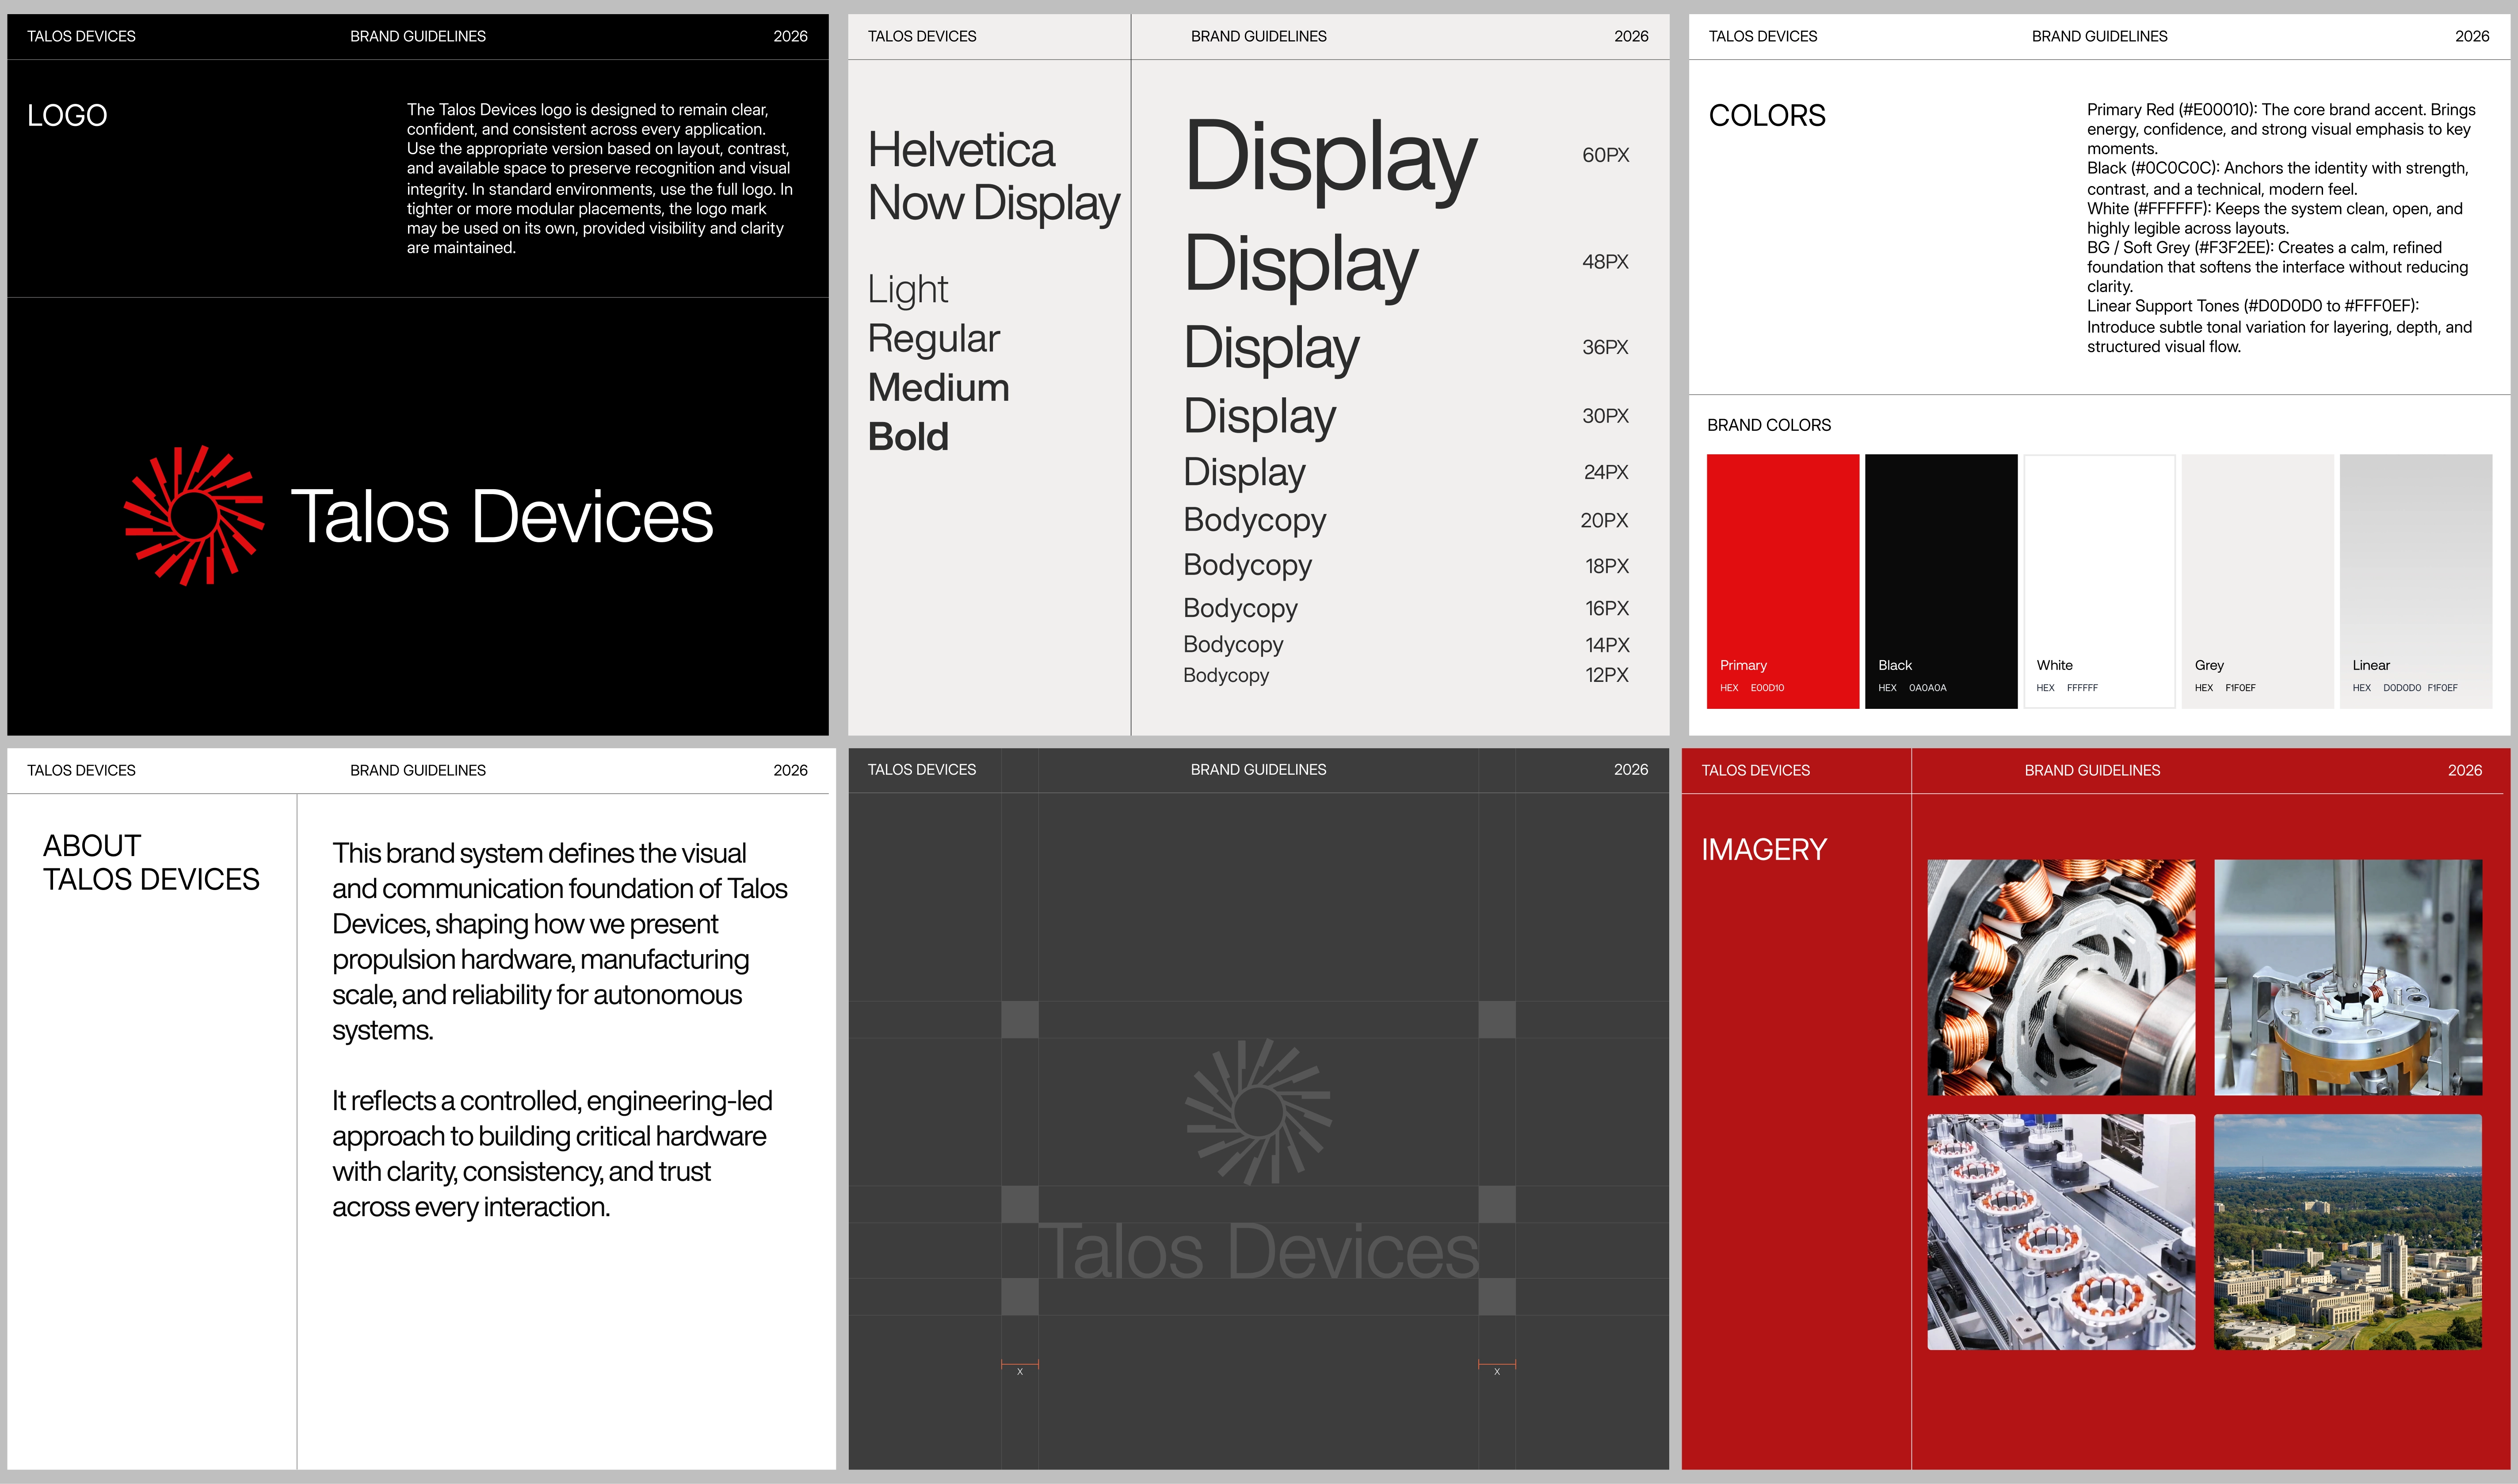This screenshot has width=2518, height=1484.
Task: Select the "Bold" font weight sample
Action: [908, 437]
